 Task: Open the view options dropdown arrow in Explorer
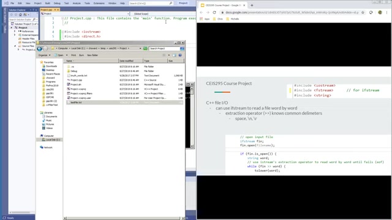pos(169,55)
